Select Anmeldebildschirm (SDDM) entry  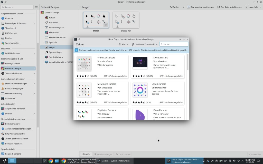(59, 62)
